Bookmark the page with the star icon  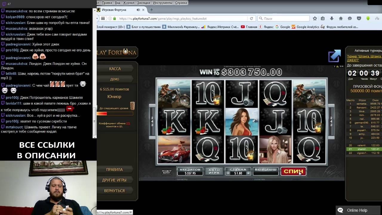pos(315,19)
